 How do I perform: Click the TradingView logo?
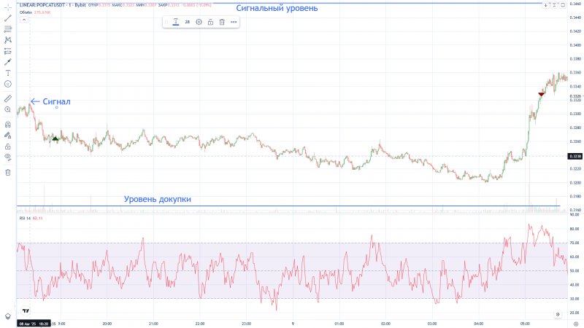(x=26, y=311)
